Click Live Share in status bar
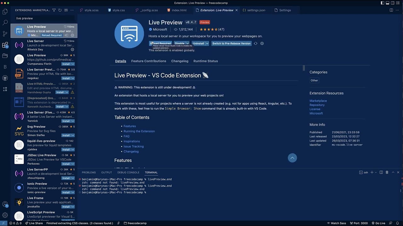This screenshot has height=226, width=403. point(34,223)
